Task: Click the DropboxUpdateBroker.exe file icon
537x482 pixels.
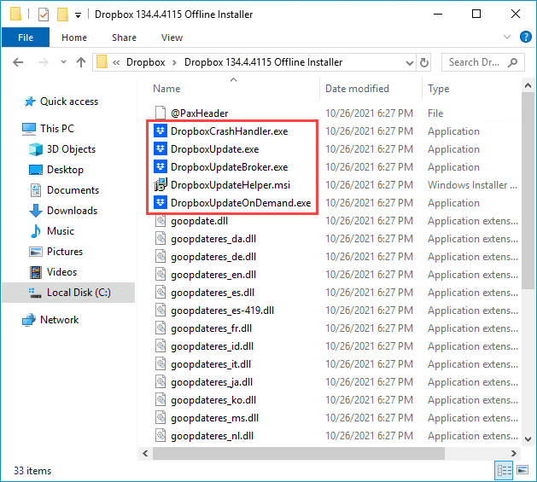Action: [161, 166]
